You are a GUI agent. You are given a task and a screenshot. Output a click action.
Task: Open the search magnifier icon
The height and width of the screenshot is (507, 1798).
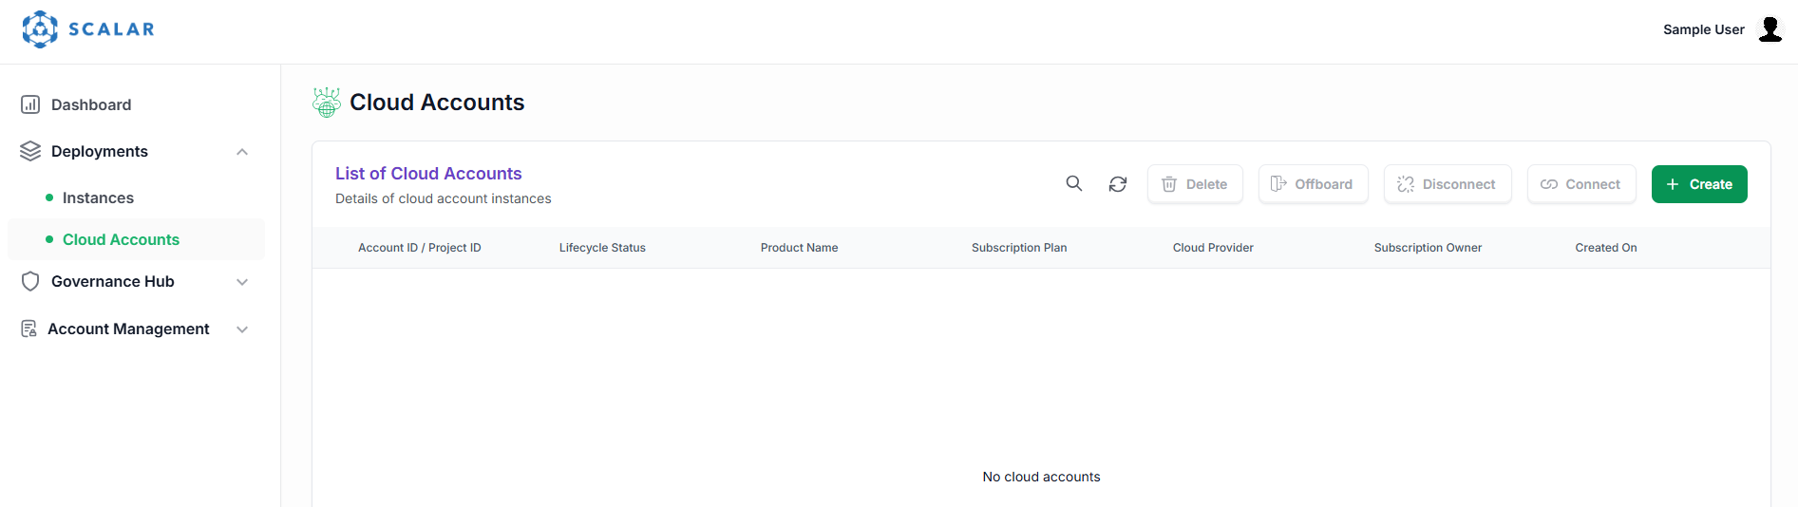[1074, 183]
